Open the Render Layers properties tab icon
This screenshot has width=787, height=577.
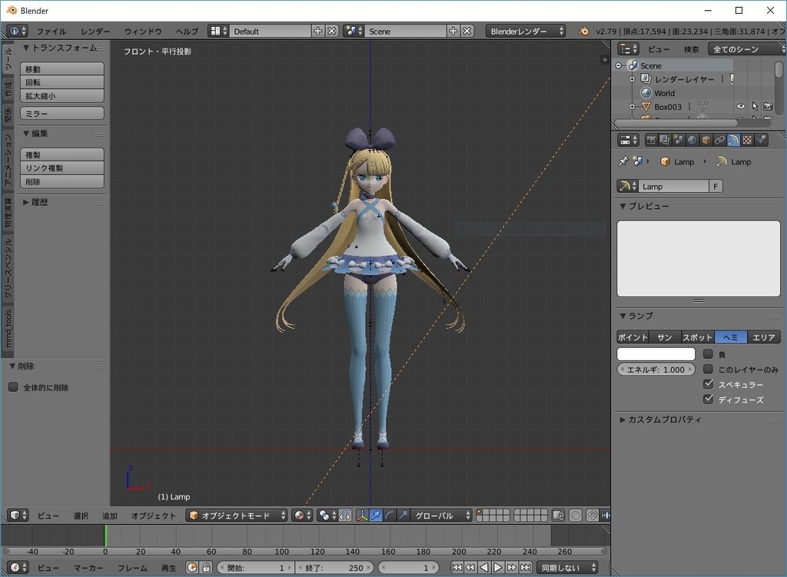[x=665, y=140]
